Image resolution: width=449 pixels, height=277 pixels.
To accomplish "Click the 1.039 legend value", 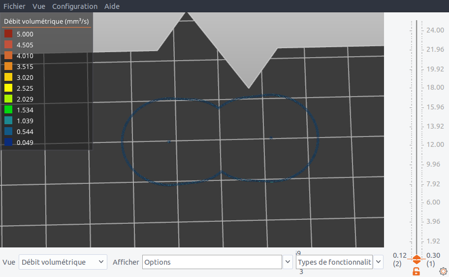I will click(25, 121).
